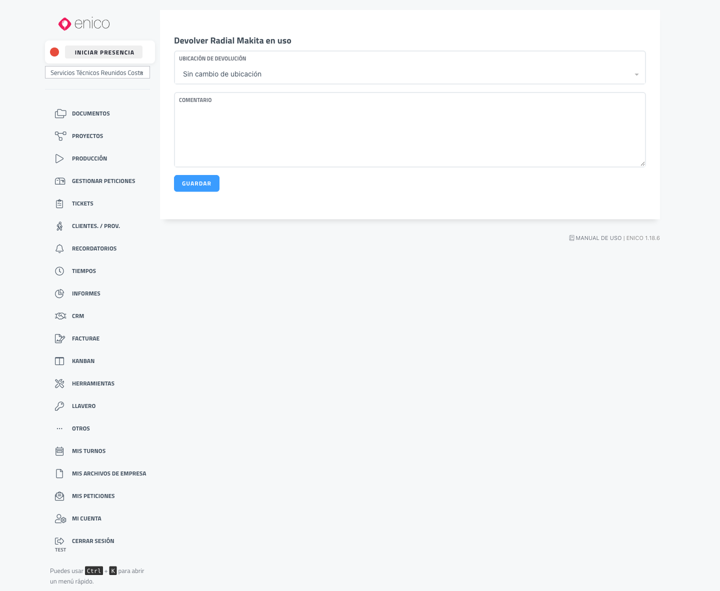Image resolution: width=720 pixels, height=591 pixels.
Task: Click the K key hint
Action: click(113, 570)
